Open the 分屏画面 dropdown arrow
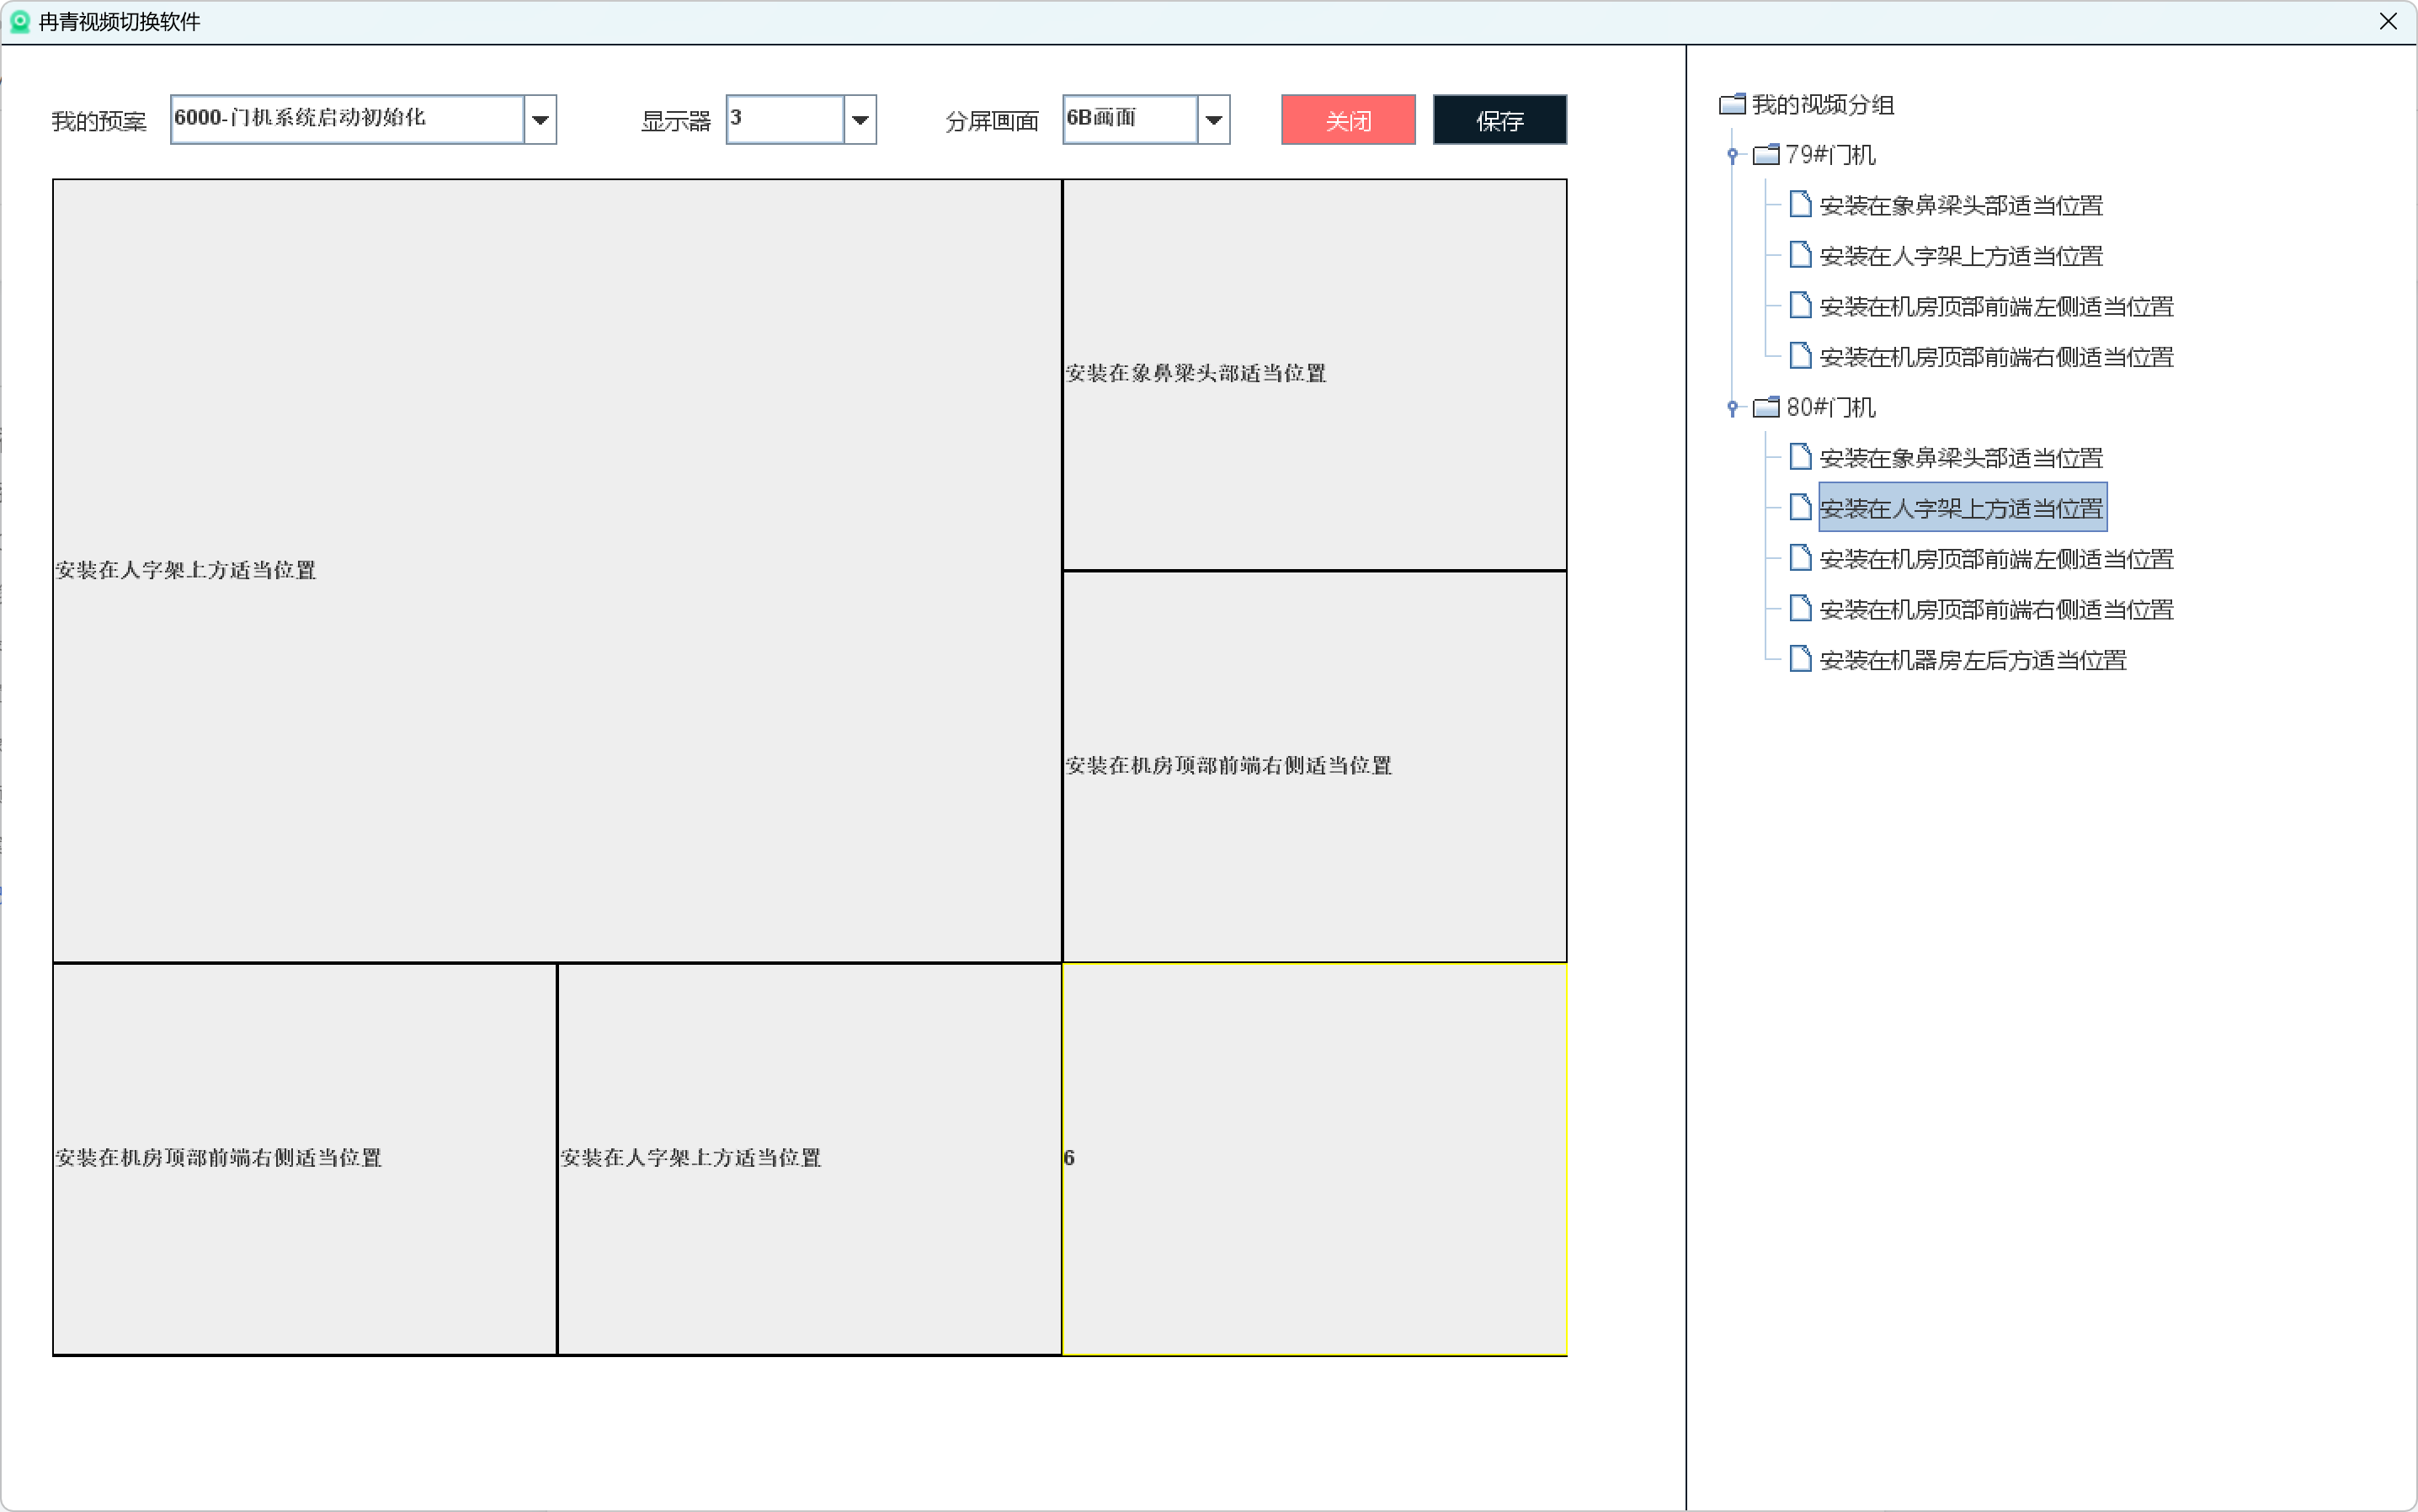The height and width of the screenshot is (1512, 2418). 1213,120
